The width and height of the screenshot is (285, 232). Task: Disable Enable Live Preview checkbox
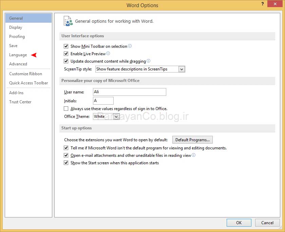click(66, 54)
